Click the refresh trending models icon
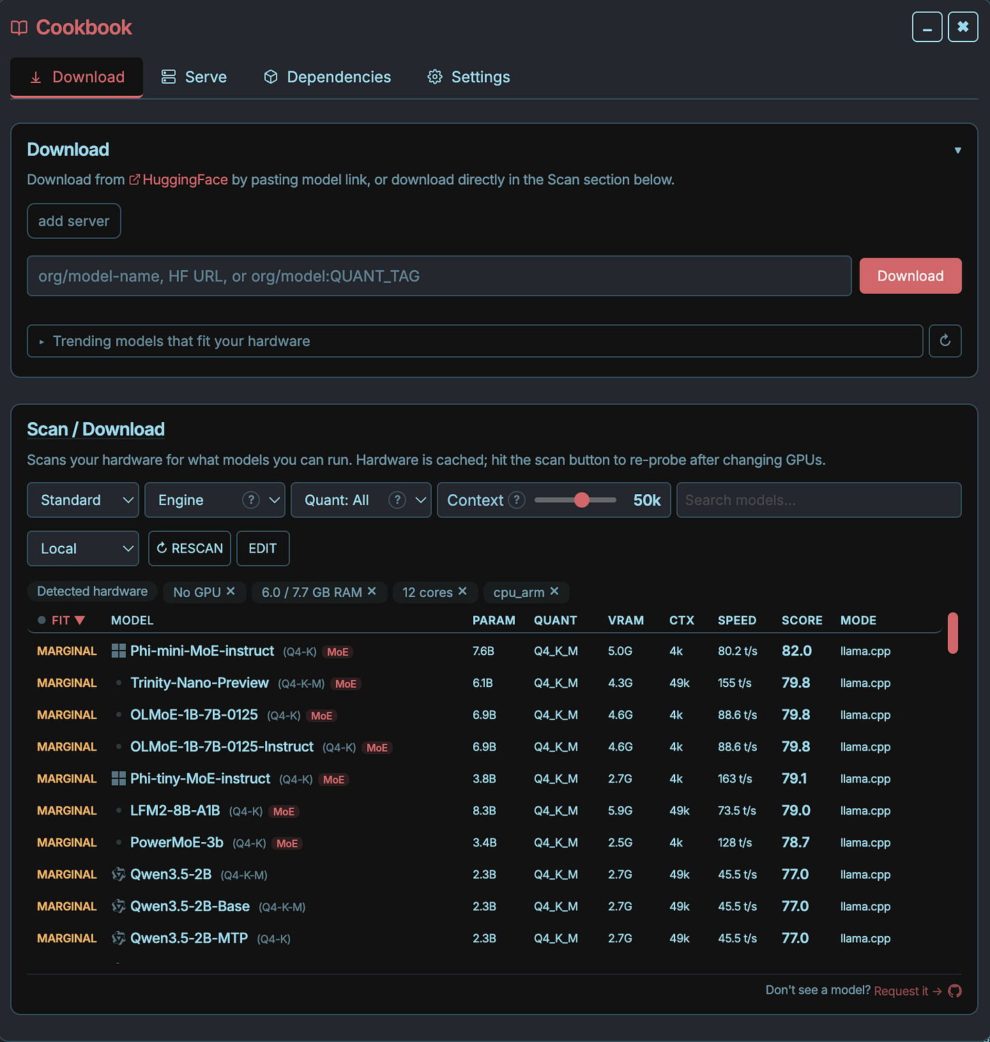This screenshot has height=1042, width=990. point(945,341)
